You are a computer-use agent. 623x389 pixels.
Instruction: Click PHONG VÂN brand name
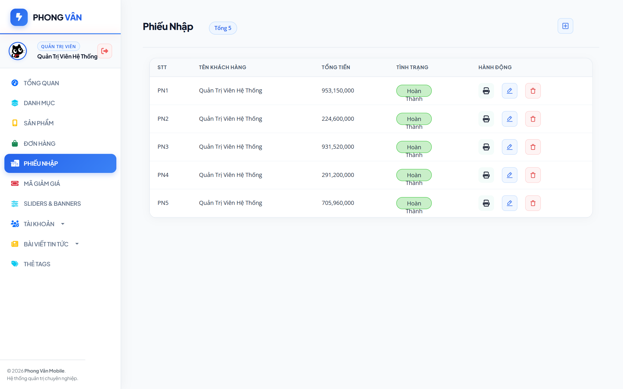click(x=57, y=17)
